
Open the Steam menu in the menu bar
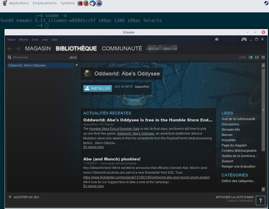[11, 40]
